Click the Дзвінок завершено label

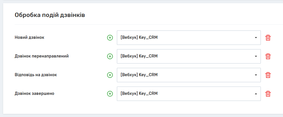(x=34, y=93)
